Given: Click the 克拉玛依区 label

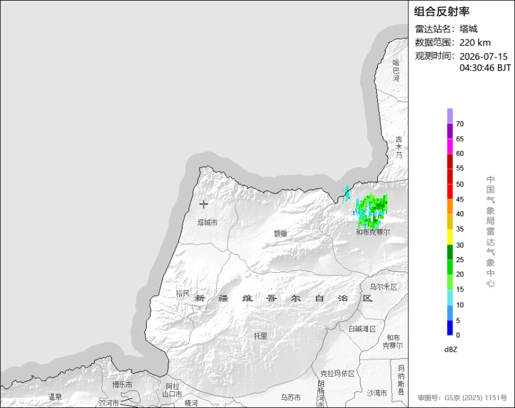Looking at the screenshot, I should 337,373.
